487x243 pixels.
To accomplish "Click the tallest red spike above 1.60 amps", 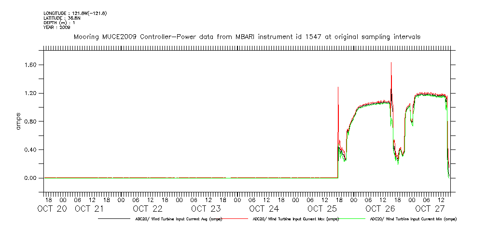I will [x=391, y=64].
